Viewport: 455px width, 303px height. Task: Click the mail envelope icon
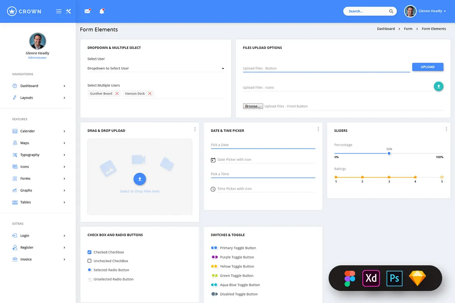[x=87, y=11]
